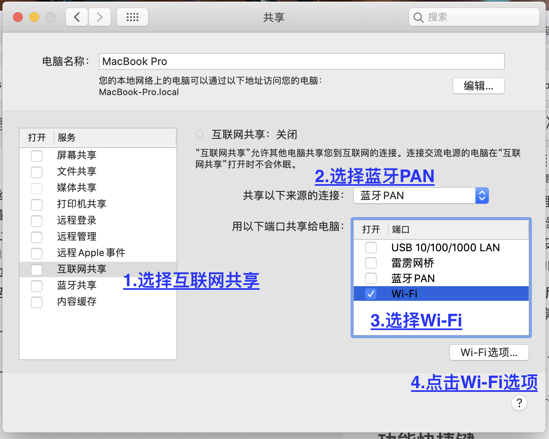Enable the 内容缓存 checkbox
The width and height of the screenshot is (549, 439).
(x=37, y=302)
